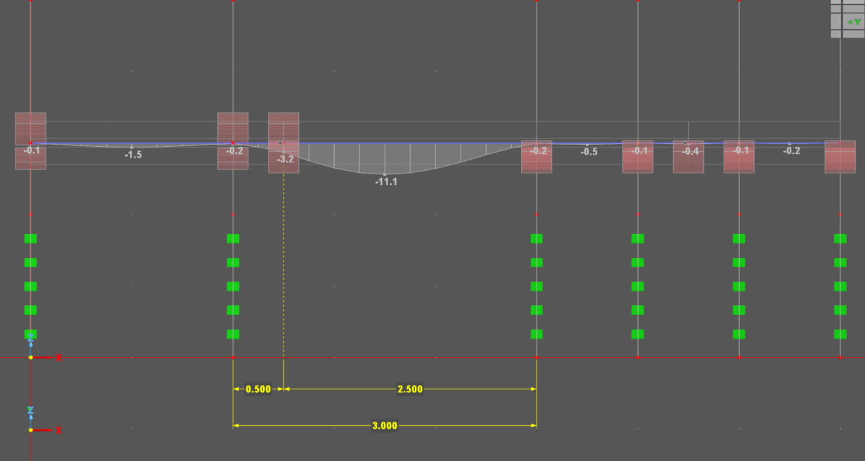
Task: Click the +Y face on the view cube
Action: click(x=854, y=22)
